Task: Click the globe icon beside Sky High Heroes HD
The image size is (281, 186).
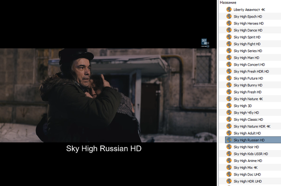Action: click(x=229, y=23)
